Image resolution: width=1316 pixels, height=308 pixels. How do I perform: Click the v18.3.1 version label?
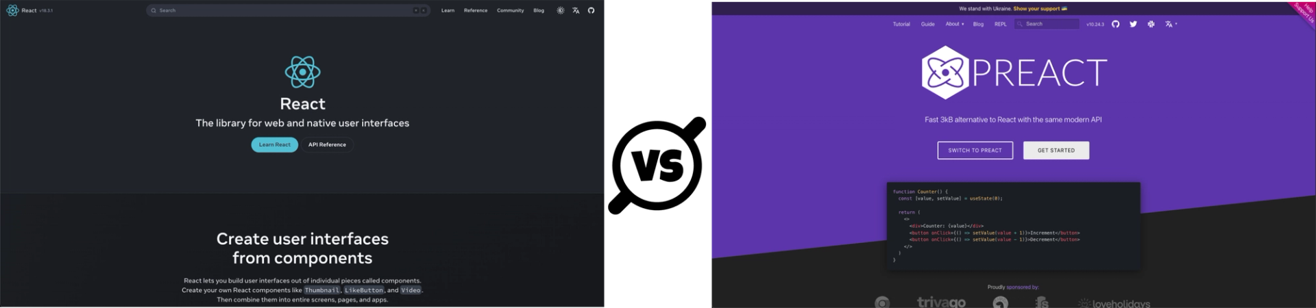click(x=46, y=11)
